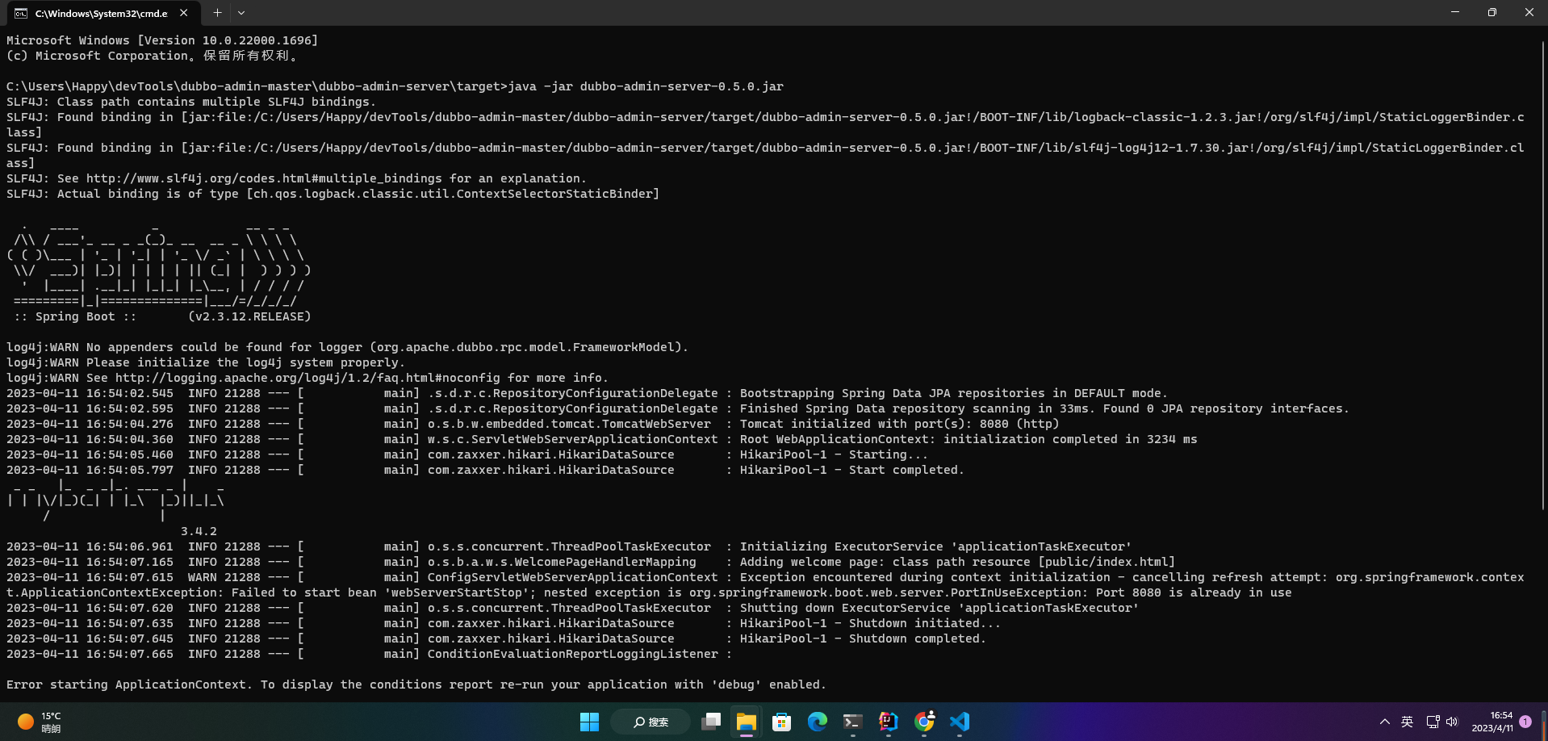Screen dimensions: 1548x741
Task: Open a new terminal tab
Action: click(217, 13)
